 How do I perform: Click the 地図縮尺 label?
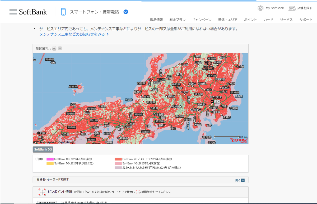coord(43,48)
